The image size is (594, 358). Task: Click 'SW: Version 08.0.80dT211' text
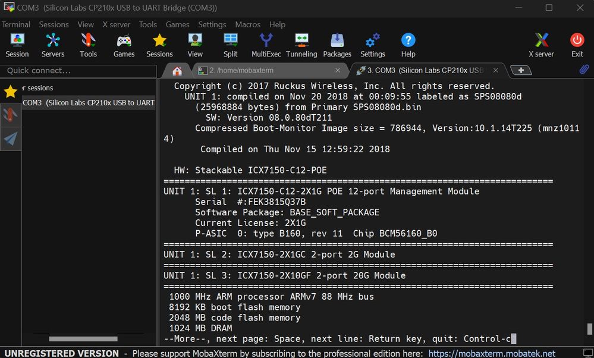(269, 118)
